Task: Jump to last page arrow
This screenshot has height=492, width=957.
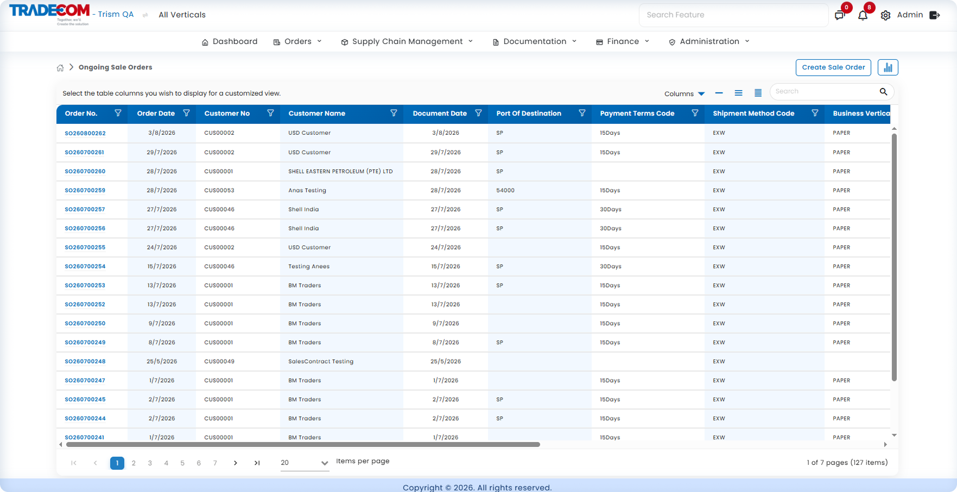Action: point(257,463)
